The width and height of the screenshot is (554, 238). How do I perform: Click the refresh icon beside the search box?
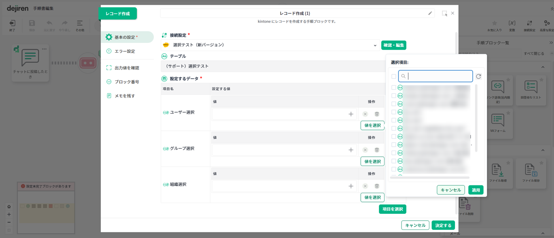[x=478, y=76]
